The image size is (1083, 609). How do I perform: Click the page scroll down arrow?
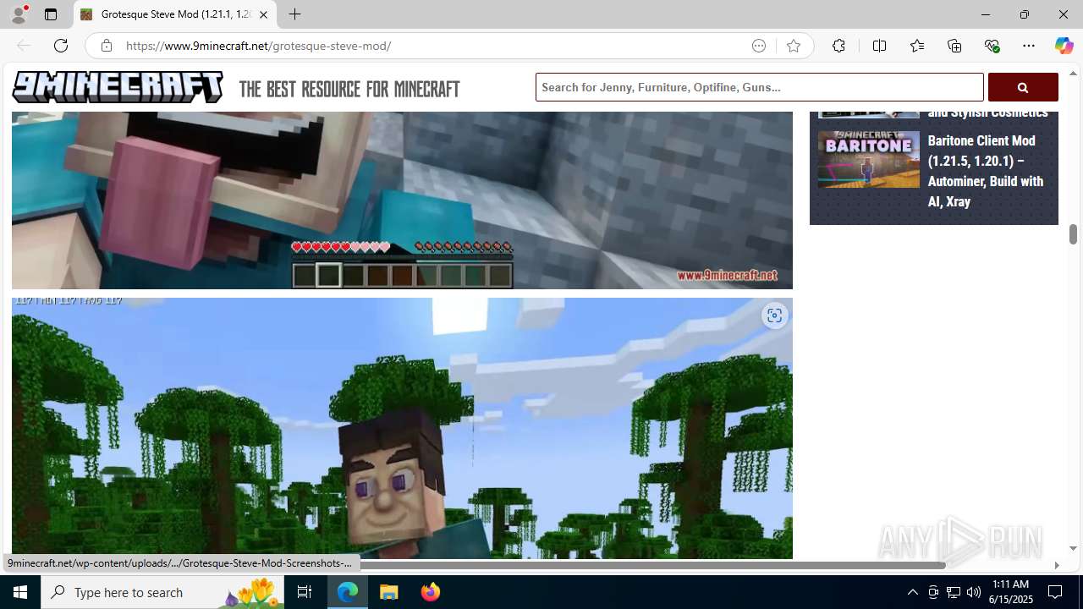click(1073, 548)
